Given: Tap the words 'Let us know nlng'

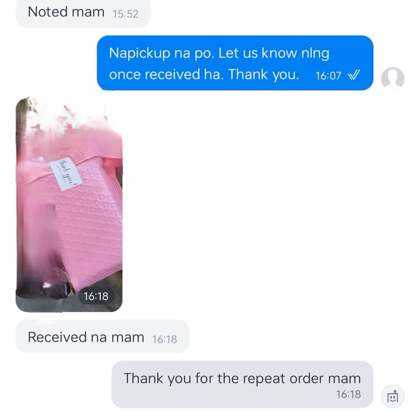Looking at the screenshot, I should point(274,53).
